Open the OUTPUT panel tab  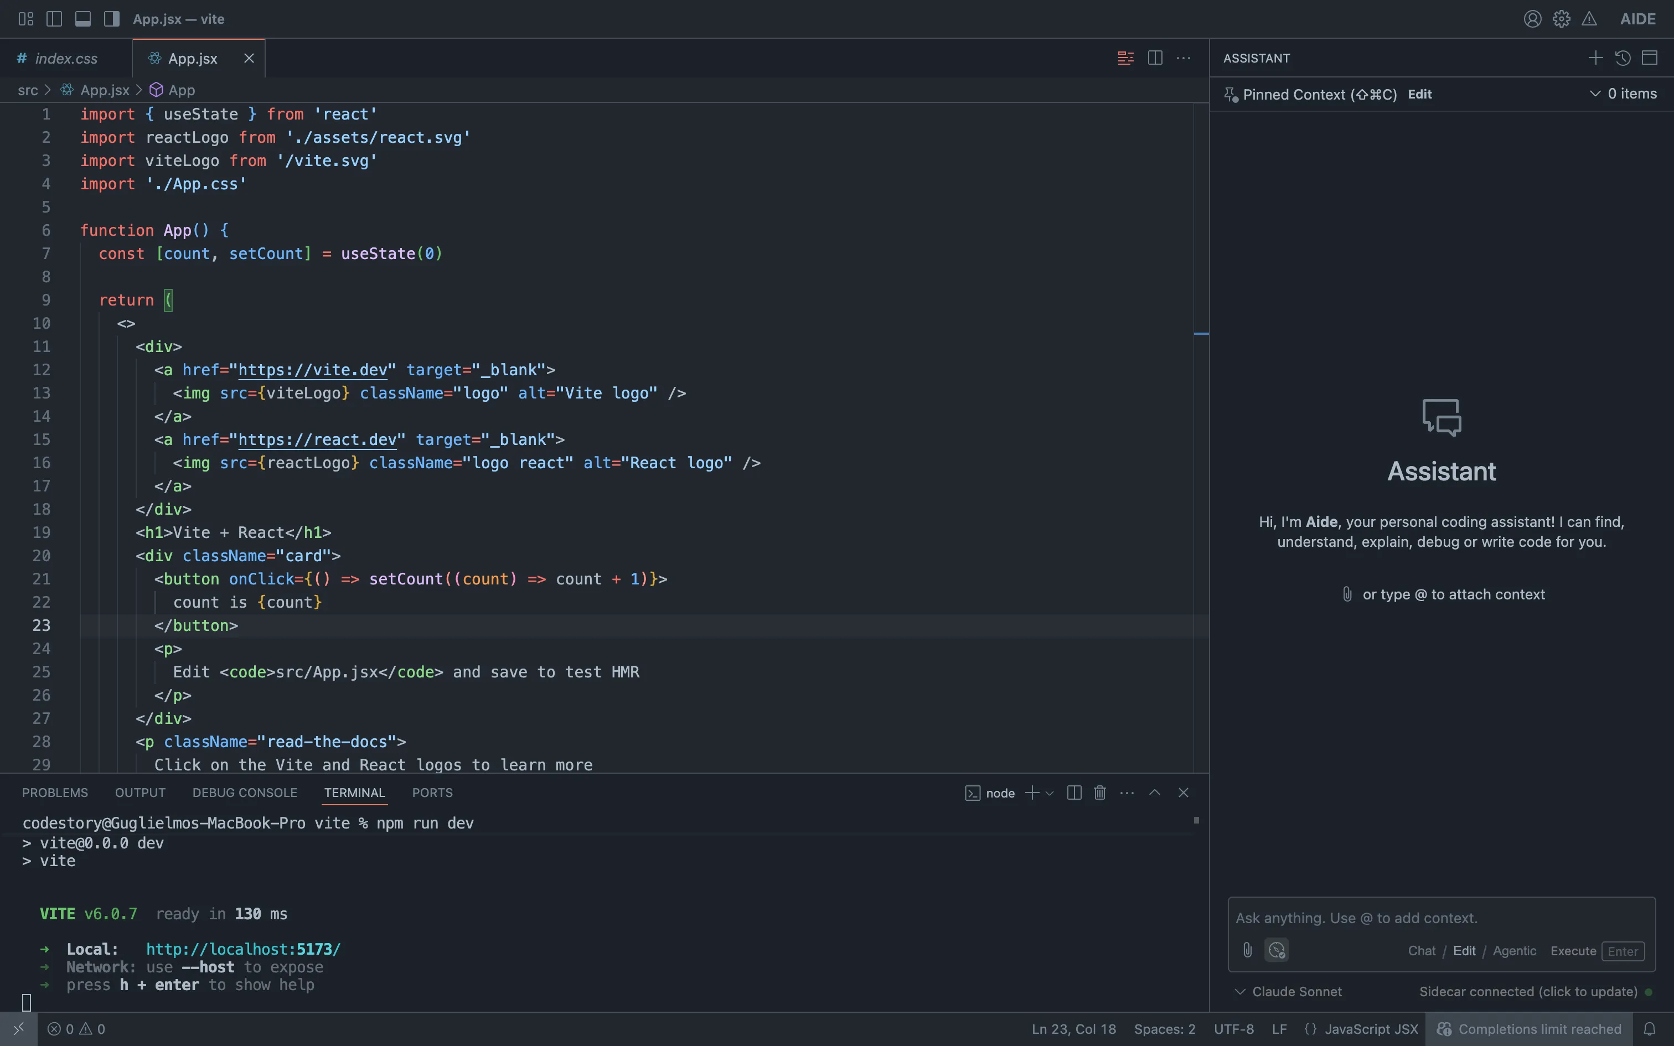point(139,793)
